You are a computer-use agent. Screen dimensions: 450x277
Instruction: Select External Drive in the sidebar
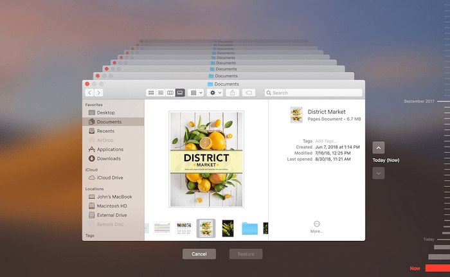click(x=113, y=215)
